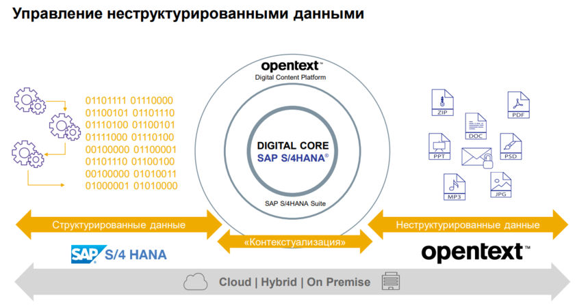Click the Cloud | Hybrid | On Premise text
This screenshot has height=305, width=575.
click(x=294, y=282)
